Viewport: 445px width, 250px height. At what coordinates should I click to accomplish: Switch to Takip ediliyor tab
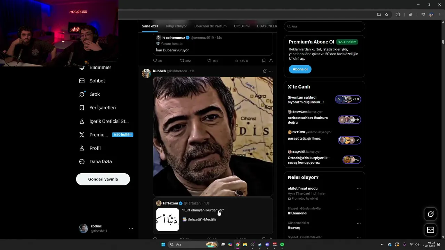click(x=176, y=26)
